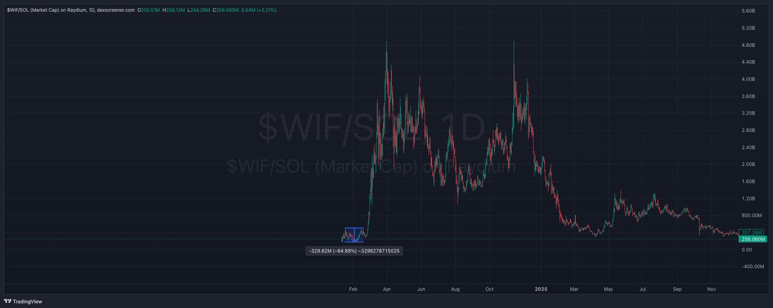
Task: Click the Nov label on time axis
Action: tap(711, 289)
